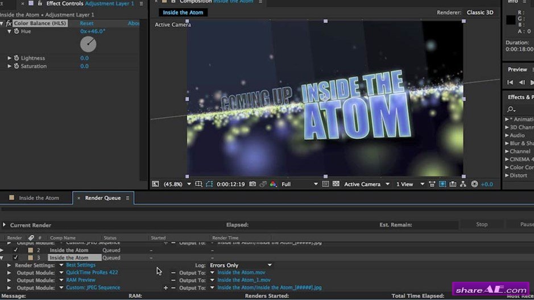Open Render Queue panel menu icon
Viewport: 534px width, 300px height.
pyautogui.click(x=128, y=198)
